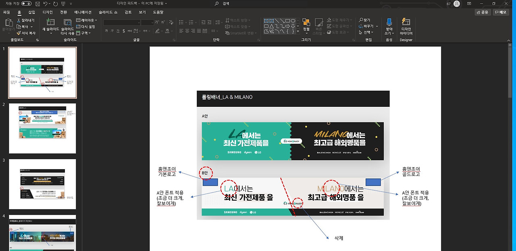Switch to the 전환 ribbon tab

point(64,12)
